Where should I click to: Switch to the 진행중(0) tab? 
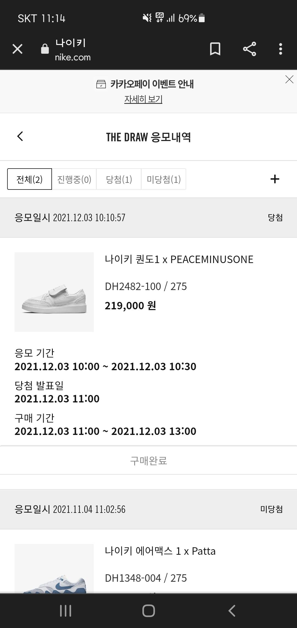click(74, 179)
